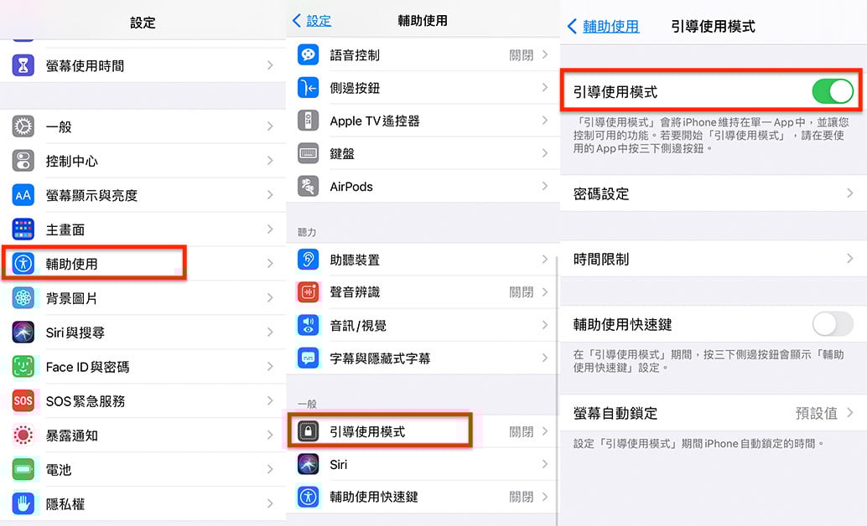Screen dimensions: 867x526
Task: Tap the 聲音辨識 icon
Action: [309, 292]
